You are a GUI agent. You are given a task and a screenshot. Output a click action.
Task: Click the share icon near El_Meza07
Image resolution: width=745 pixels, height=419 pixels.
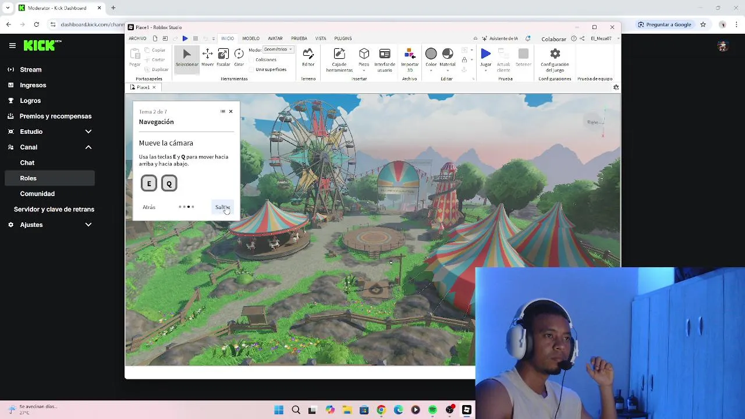(x=583, y=38)
